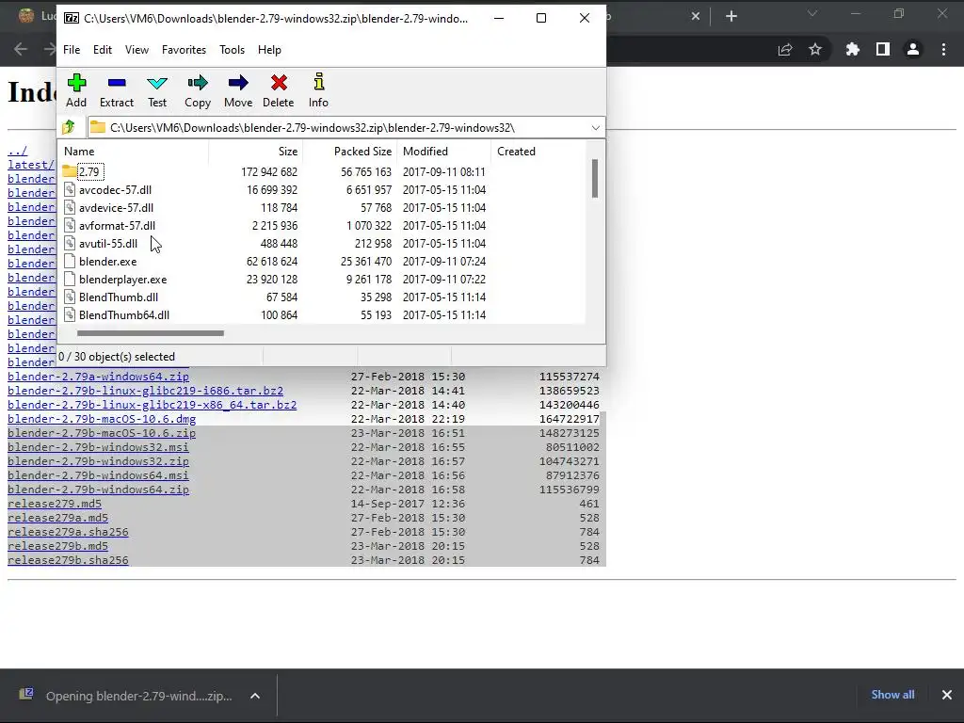The width and height of the screenshot is (964, 723).
Task: Go up one folder level icon
Action: (69, 127)
